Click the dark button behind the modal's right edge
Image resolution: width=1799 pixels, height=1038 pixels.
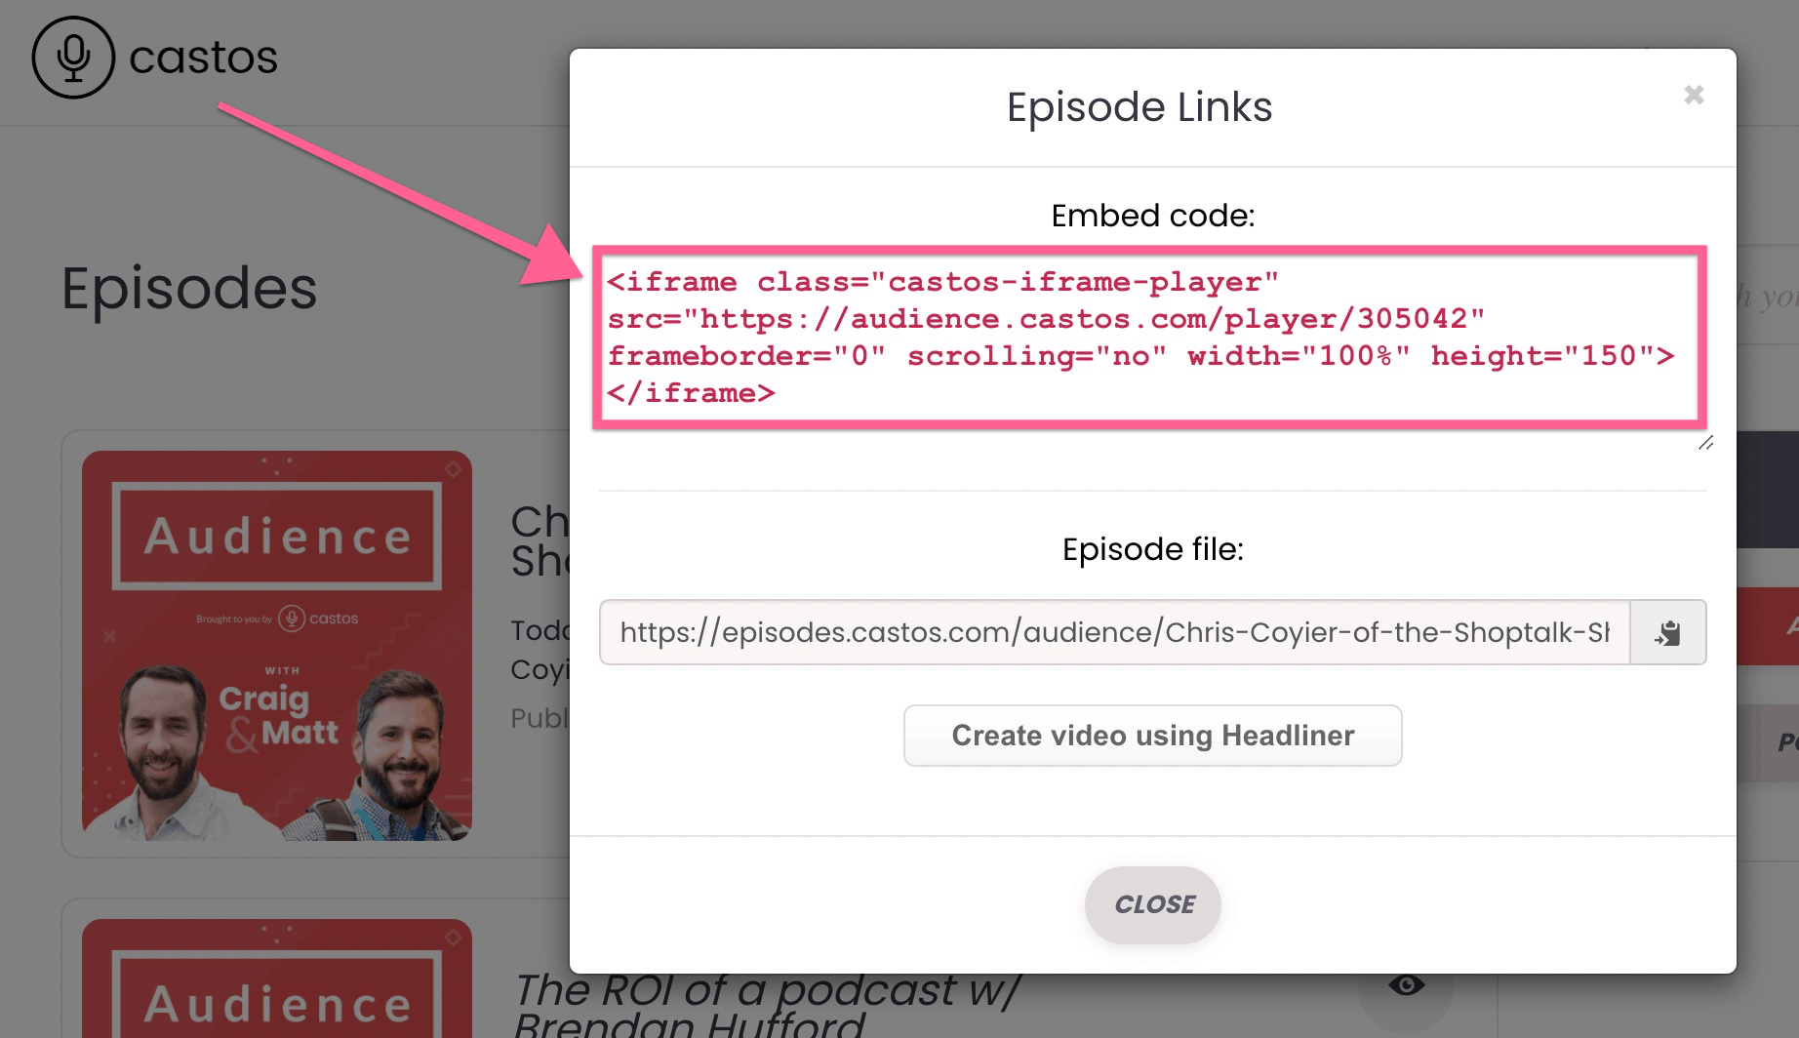pos(1768,490)
